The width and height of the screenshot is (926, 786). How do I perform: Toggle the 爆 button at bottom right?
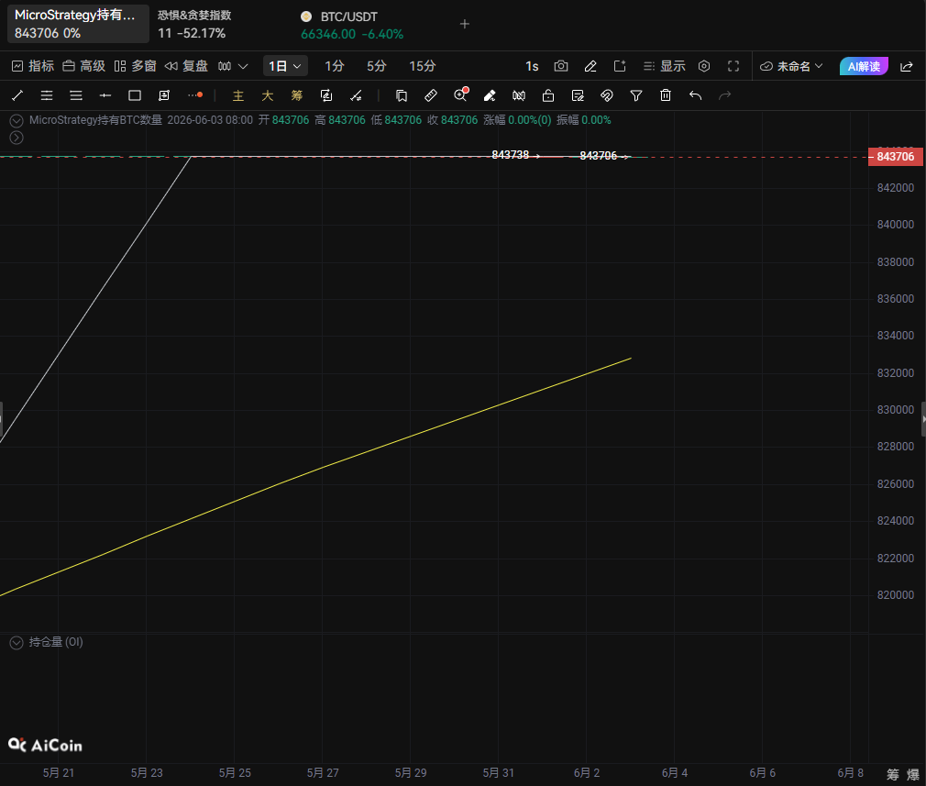click(x=913, y=774)
